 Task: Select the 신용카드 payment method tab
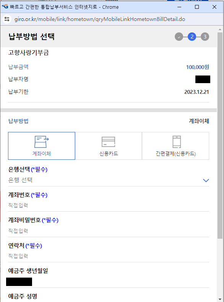pos(108,146)
